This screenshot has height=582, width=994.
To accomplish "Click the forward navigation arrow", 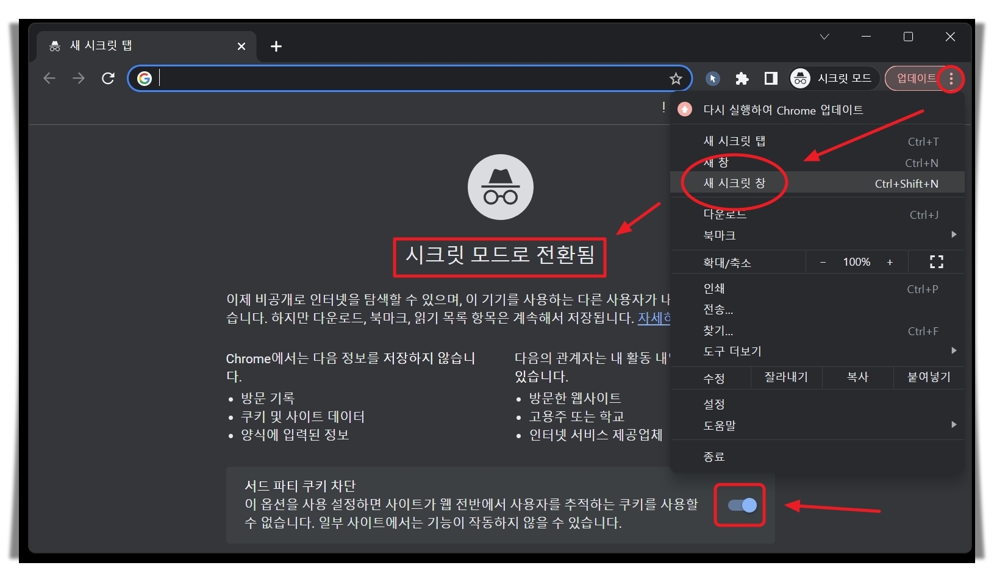I will click(79, 78).
